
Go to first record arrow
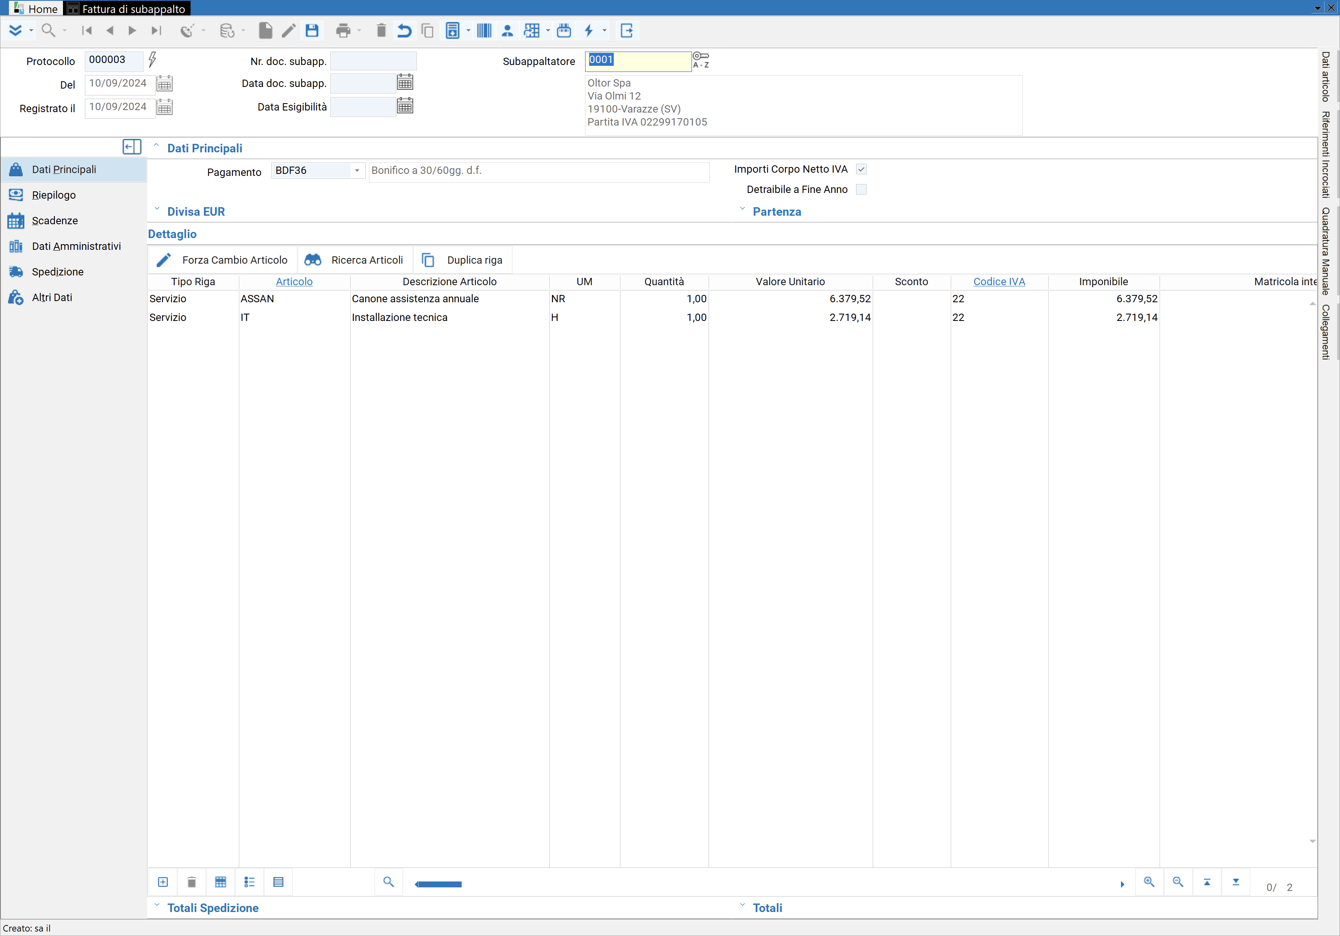87,30
